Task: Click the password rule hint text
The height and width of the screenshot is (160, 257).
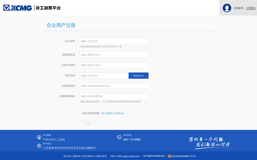Action: 110,102
